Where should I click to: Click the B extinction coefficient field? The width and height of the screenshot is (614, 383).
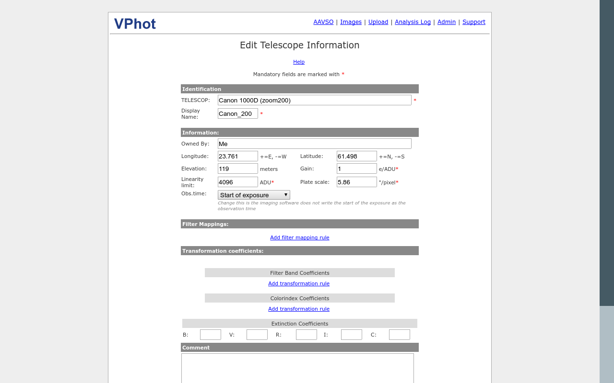[210, 335]
